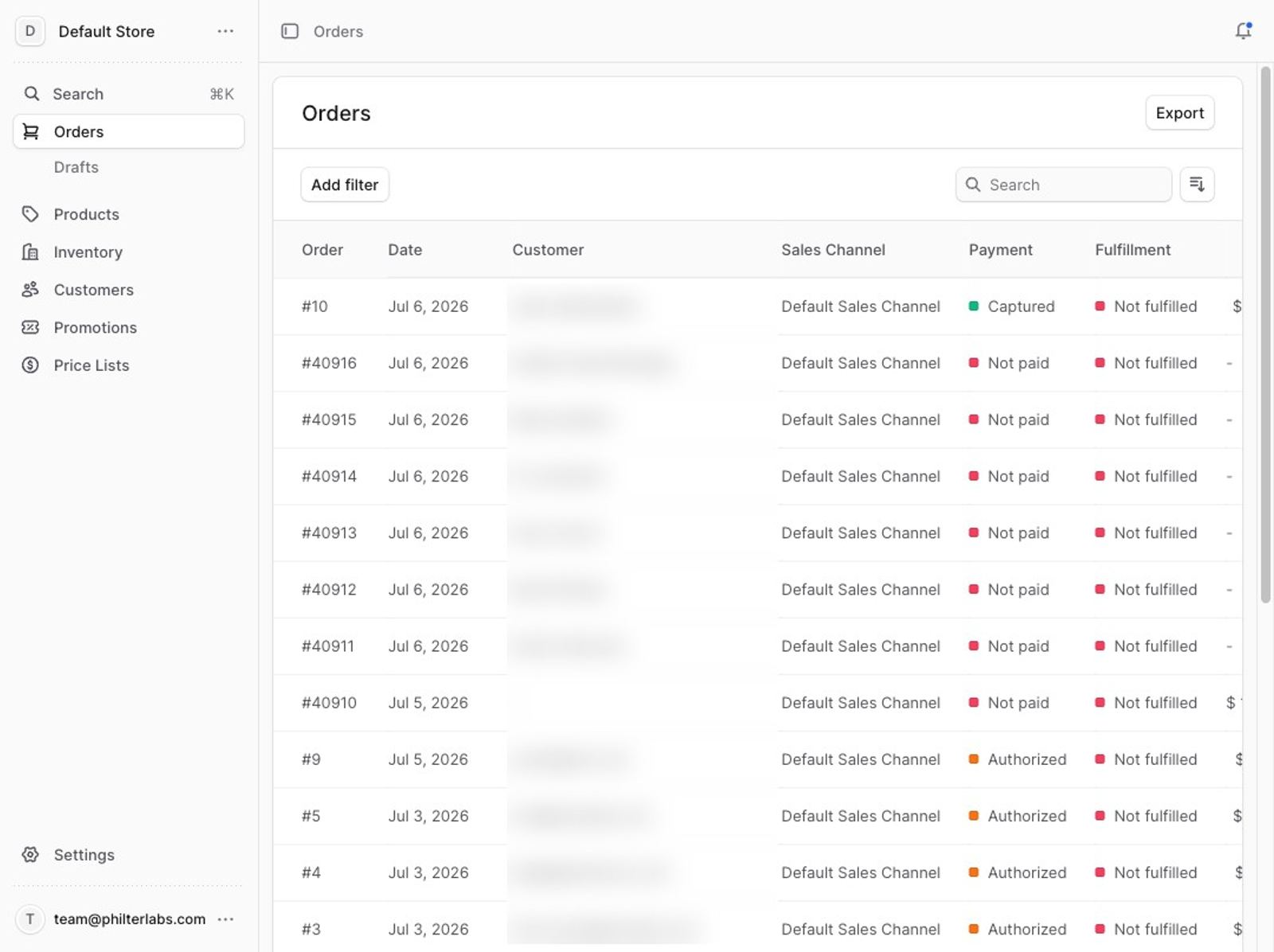
Task: Click Jul 3, 2026 date of order #3
Action: (428, 929)
